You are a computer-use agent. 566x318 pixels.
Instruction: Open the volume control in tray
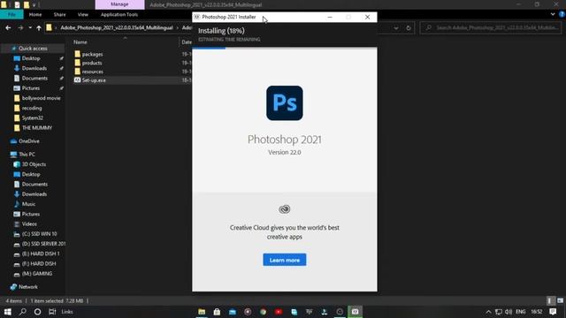coord(509,312)
